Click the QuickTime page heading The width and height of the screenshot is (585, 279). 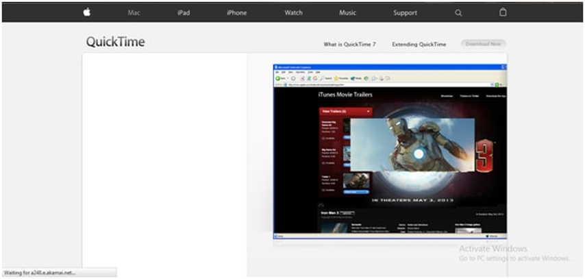point(115,42)
